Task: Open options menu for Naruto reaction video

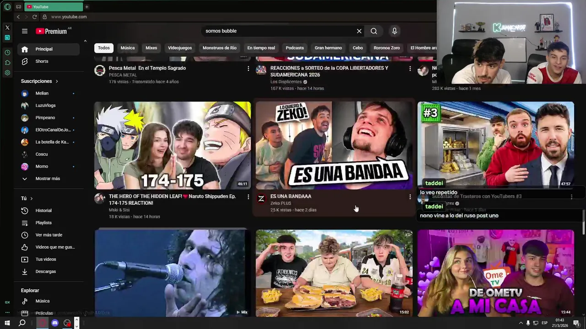Action: click(x=248, y=197)
